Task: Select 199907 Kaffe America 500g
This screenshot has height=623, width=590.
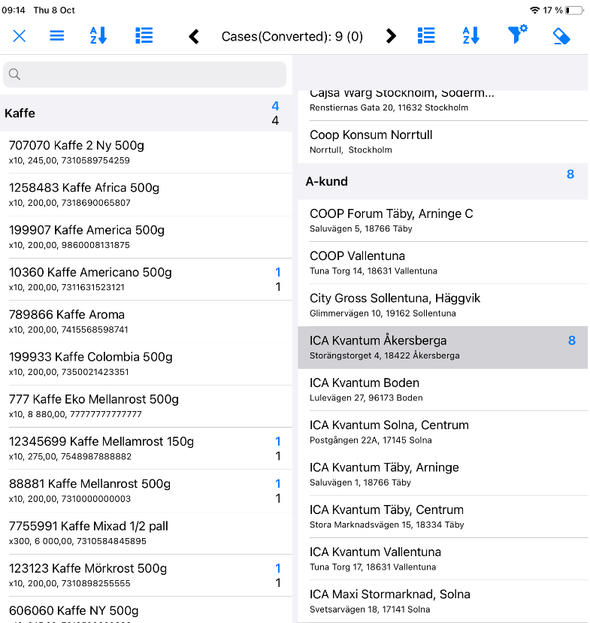Action: point(147,237)
